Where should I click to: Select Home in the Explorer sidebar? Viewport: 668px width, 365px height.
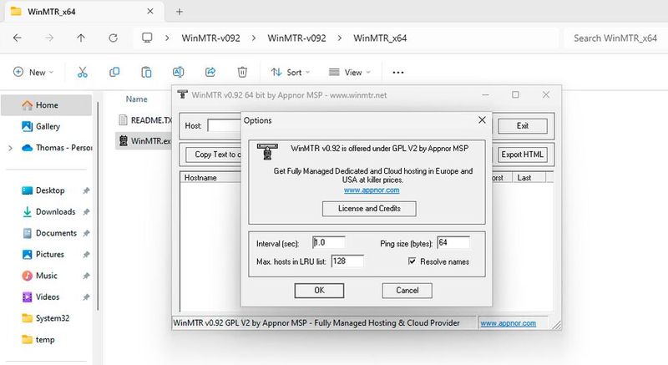pyautogui.click(x=46, y=104)
